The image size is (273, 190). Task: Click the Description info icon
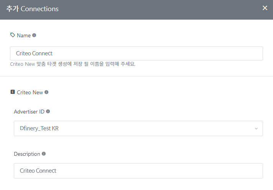pos(44,154)
